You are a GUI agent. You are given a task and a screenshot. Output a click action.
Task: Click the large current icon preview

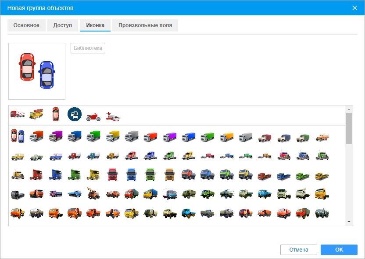coord(37,71)
